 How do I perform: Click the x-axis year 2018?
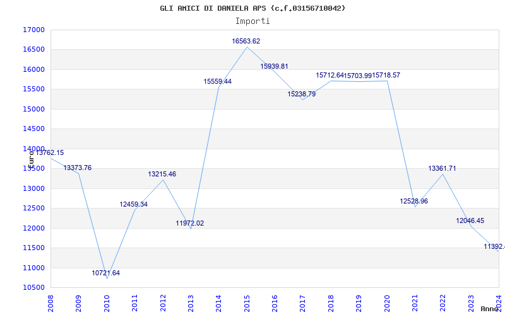(x=331, y=303)
